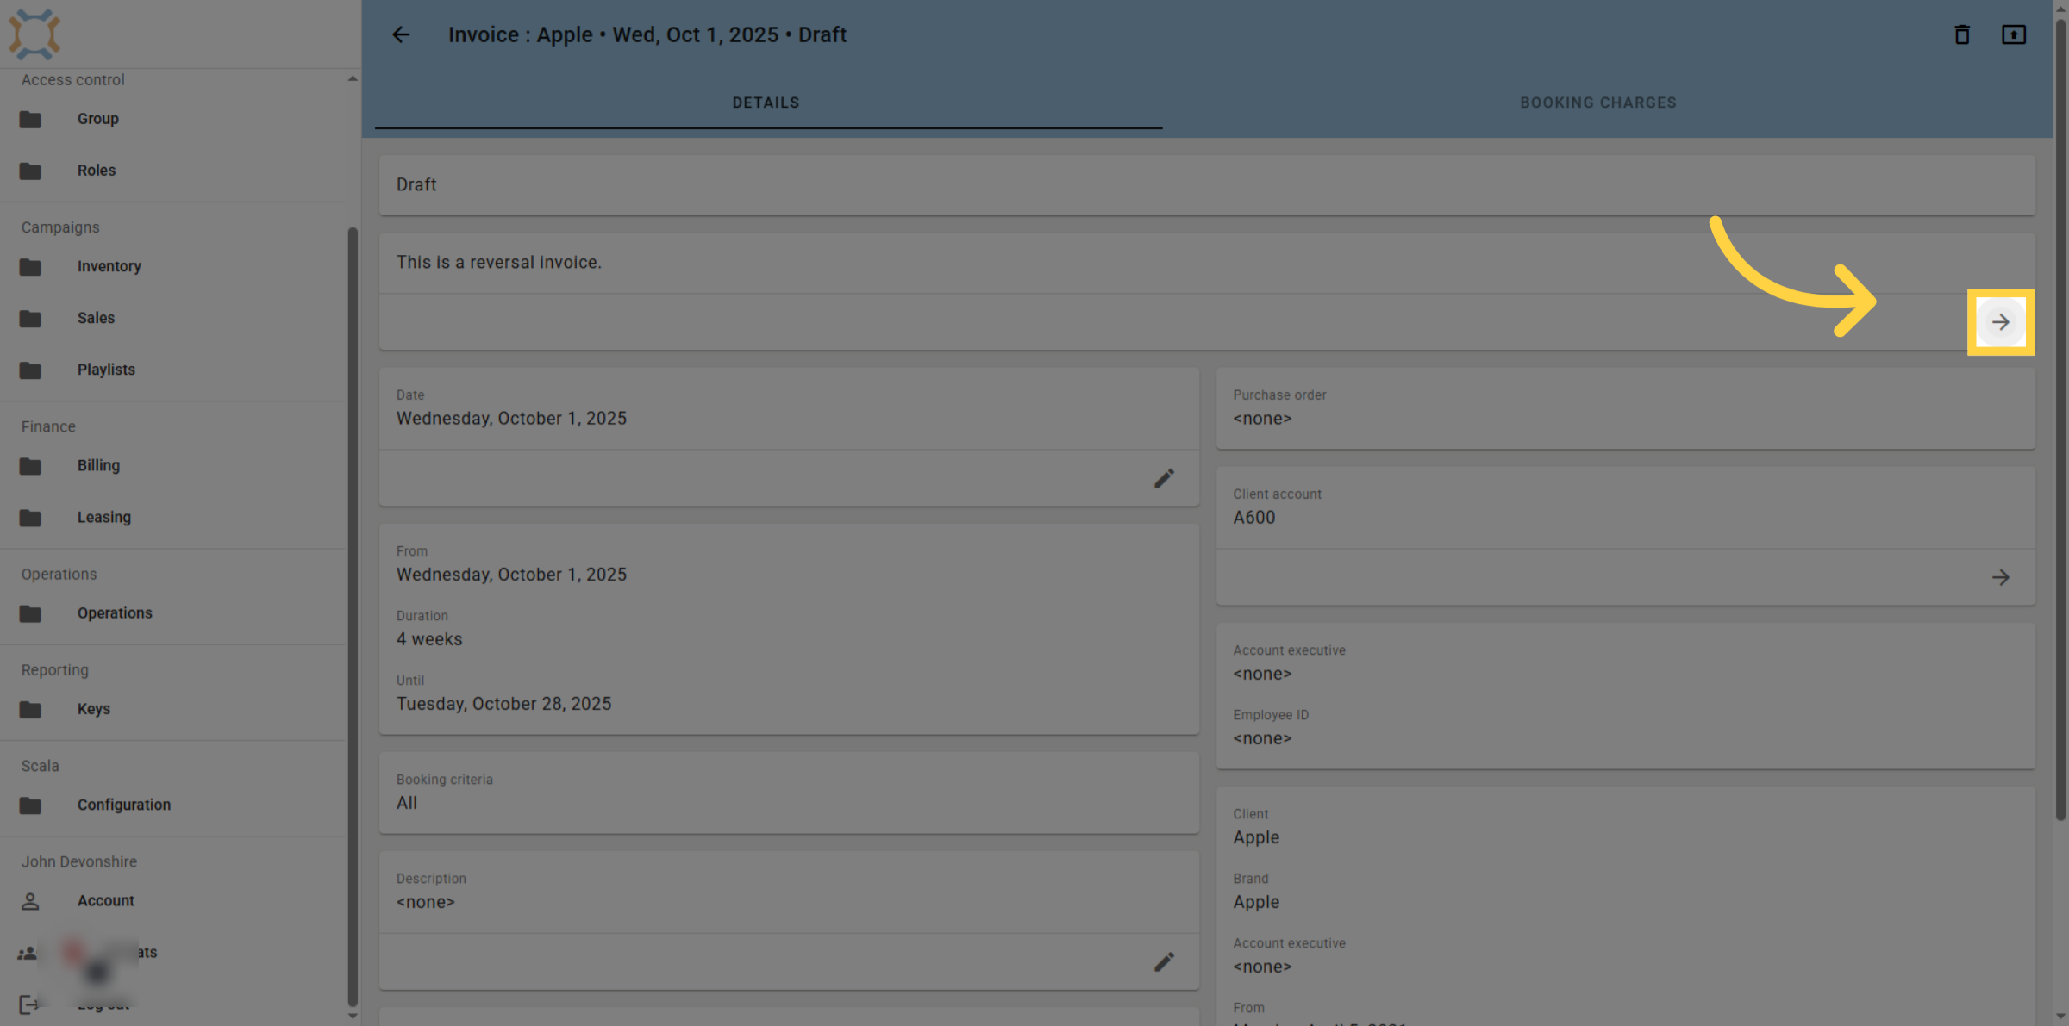Click the back arrow in the invoice header

(x=401, y=34)
